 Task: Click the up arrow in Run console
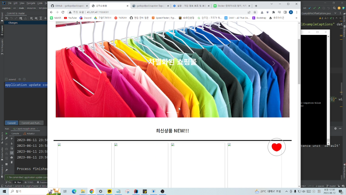click(12, 139)
